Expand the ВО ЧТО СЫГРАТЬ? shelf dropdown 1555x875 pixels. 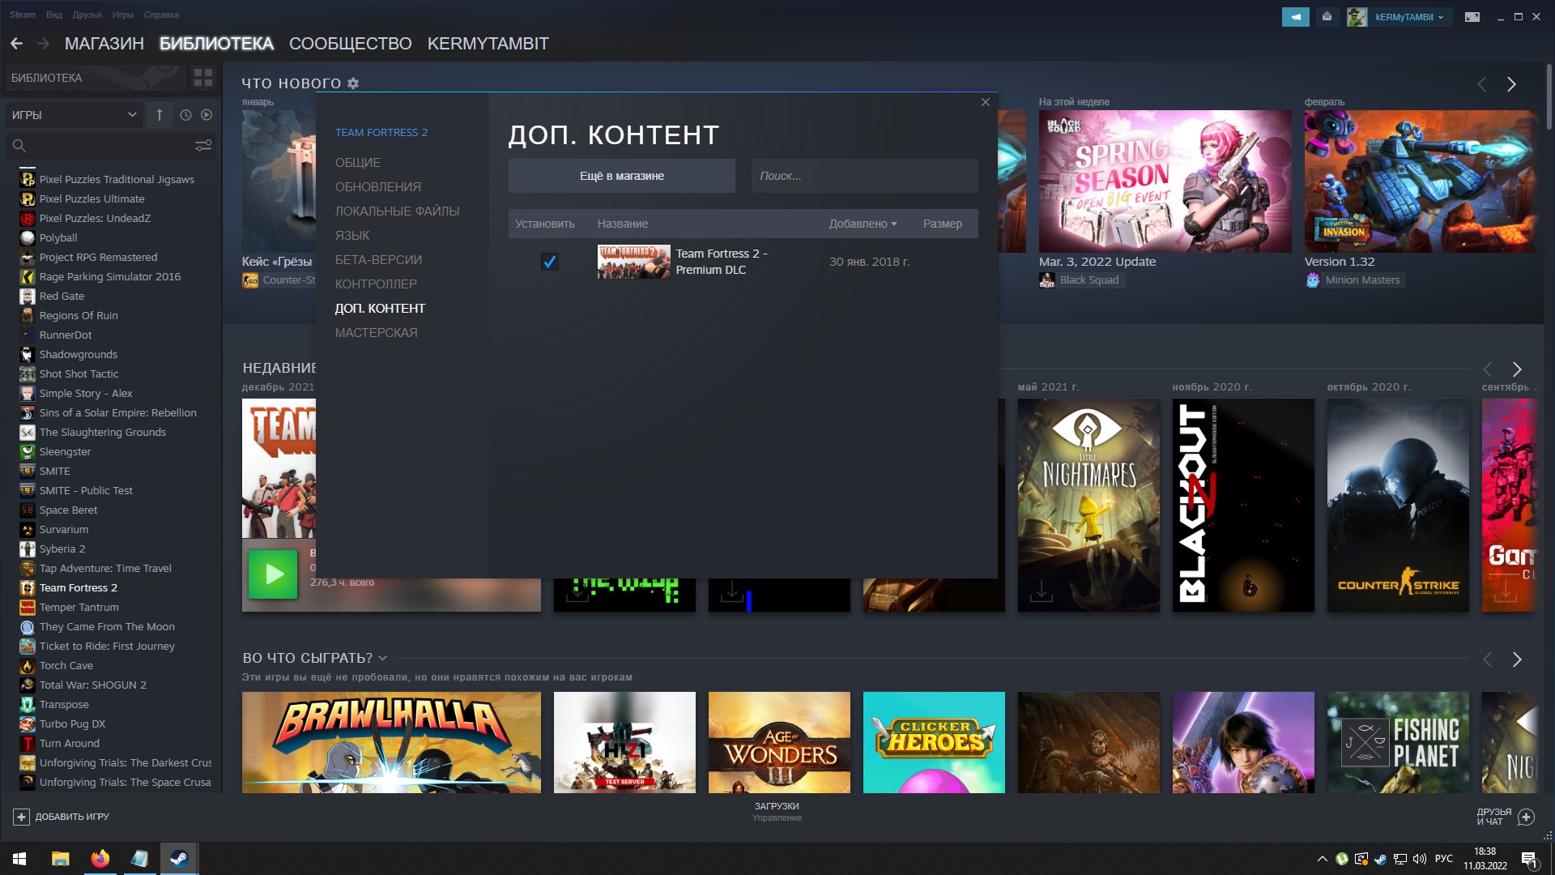(383, 658)
